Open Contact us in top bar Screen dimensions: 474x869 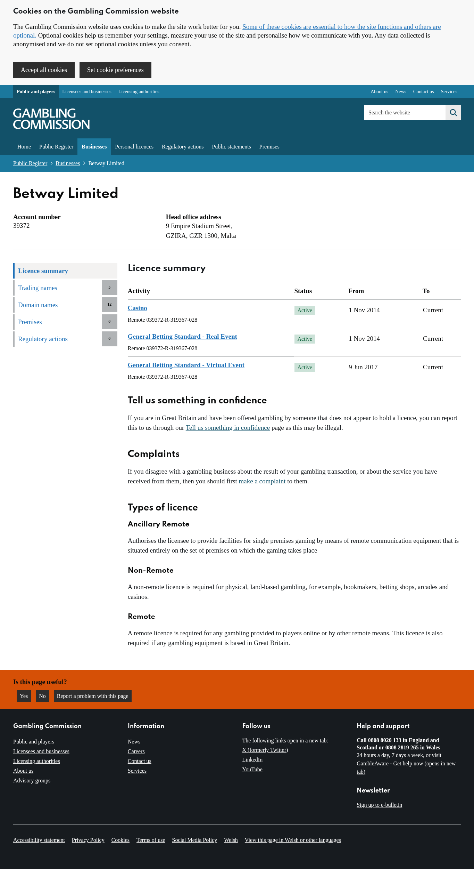pos(423,92)
